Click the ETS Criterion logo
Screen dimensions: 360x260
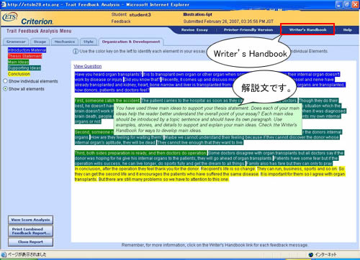[27, 19]
